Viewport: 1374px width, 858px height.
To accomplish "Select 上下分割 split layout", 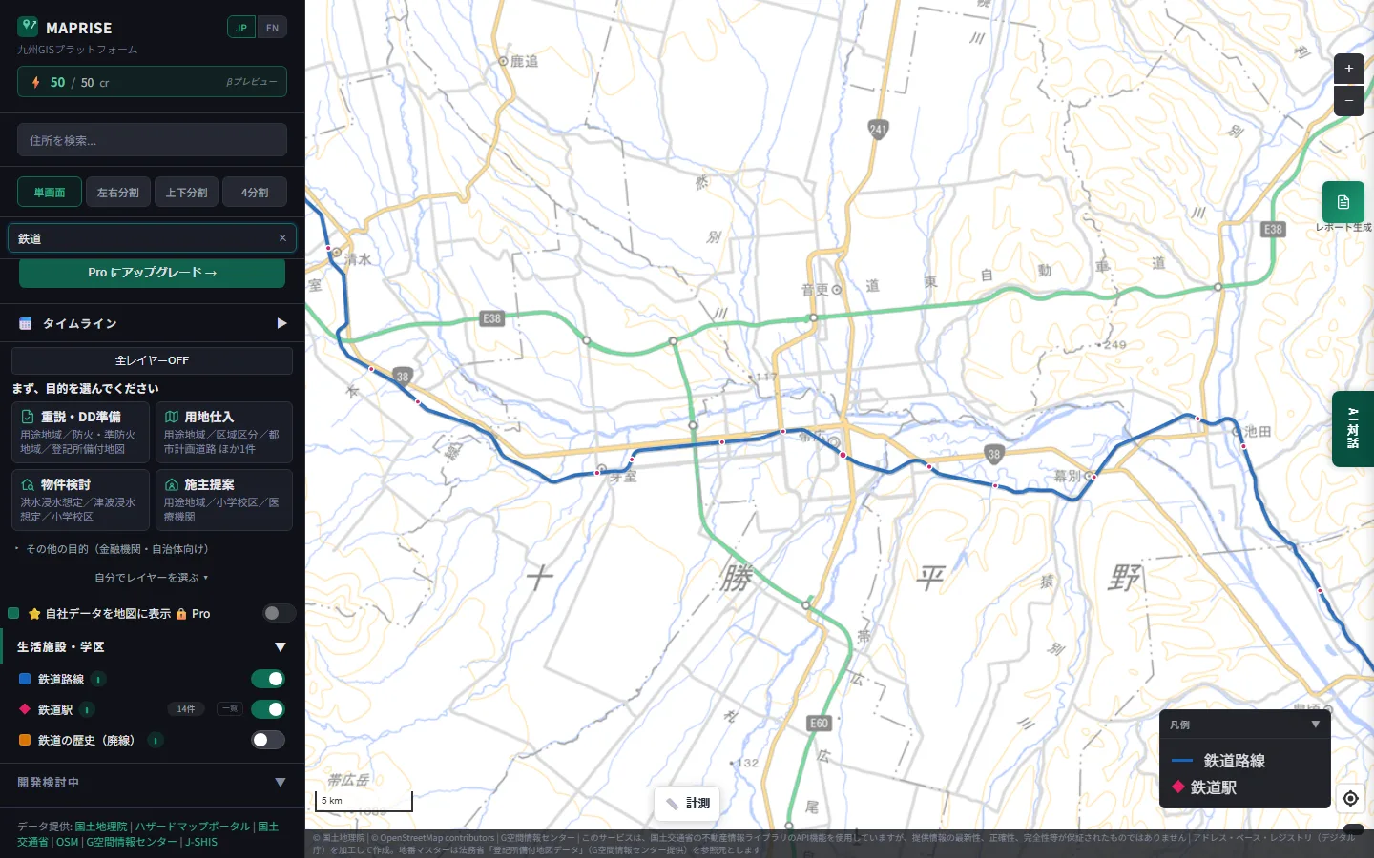I will coord(187,193).
